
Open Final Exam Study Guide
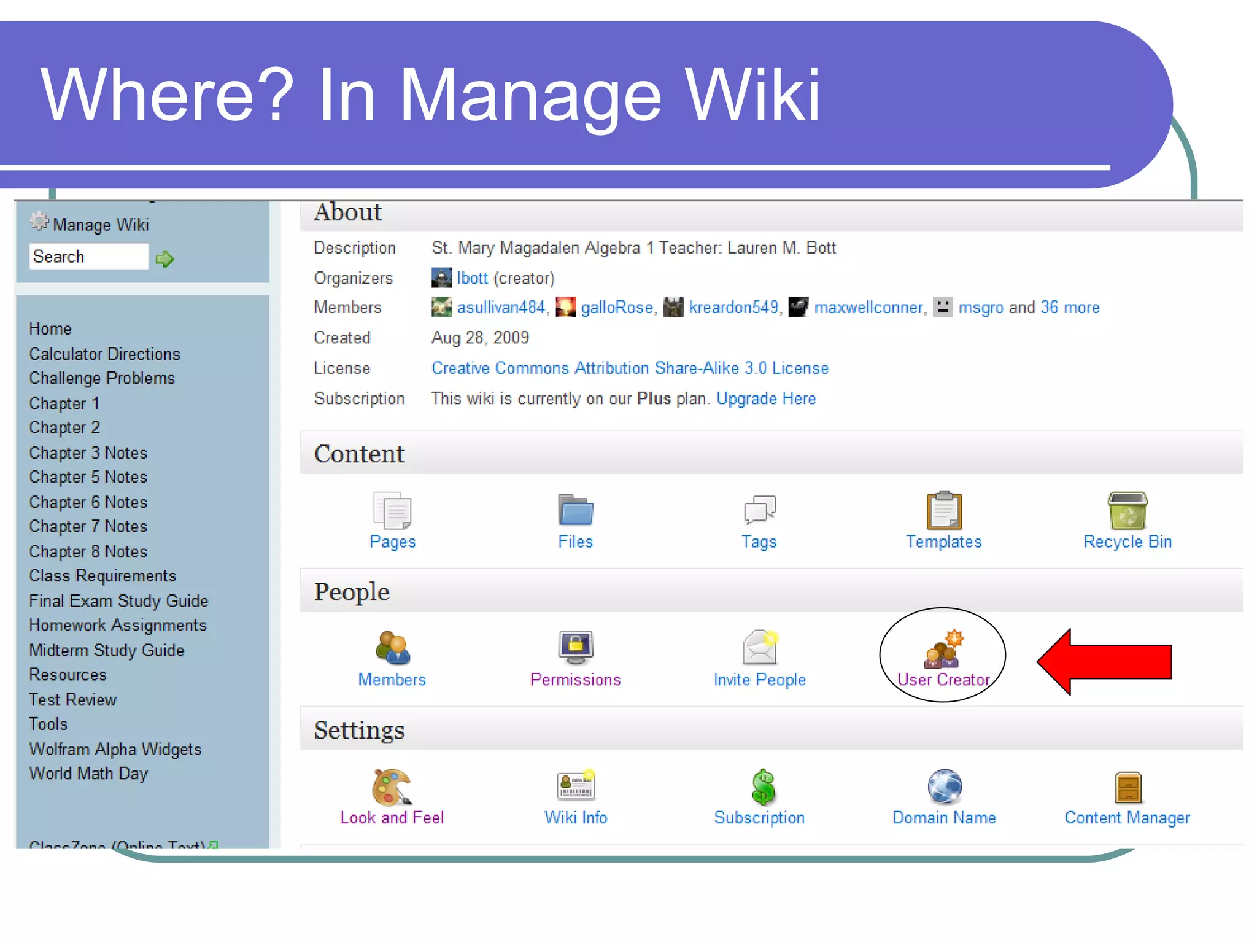[118, 601]
